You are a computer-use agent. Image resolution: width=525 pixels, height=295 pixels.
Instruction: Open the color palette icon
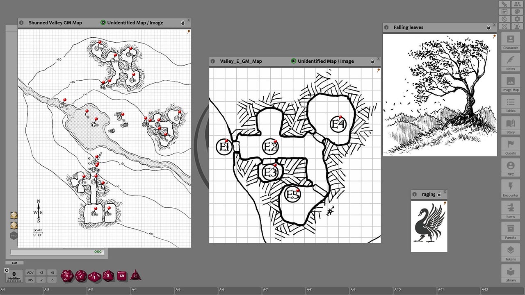517,11
